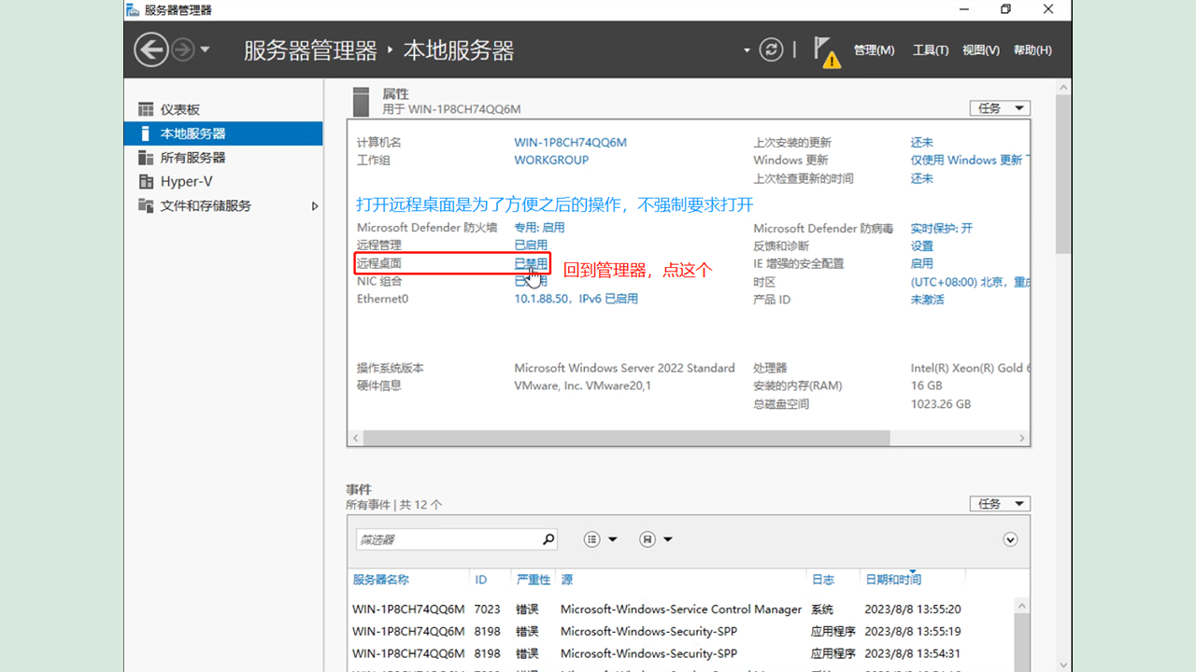Open the 任务 dropdown in 事件 section
This screenshot has height=672, width=1196.
coord(1000,504)
